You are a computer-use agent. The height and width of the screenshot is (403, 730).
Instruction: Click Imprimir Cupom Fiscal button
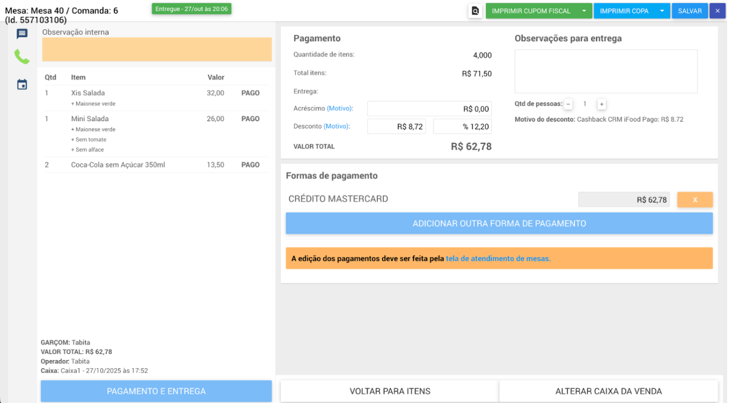click(531, 11)
